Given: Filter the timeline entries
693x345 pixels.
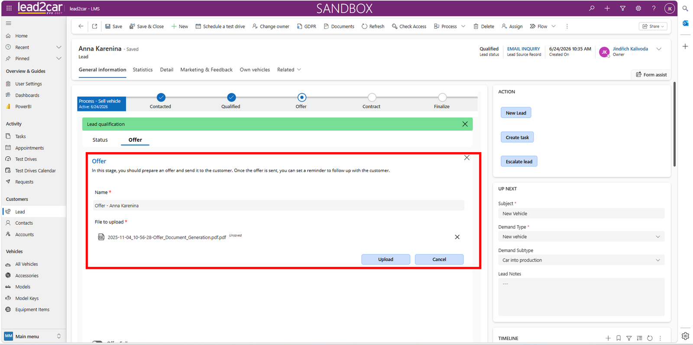Looking at the screenshot, I should pos(629,338).
